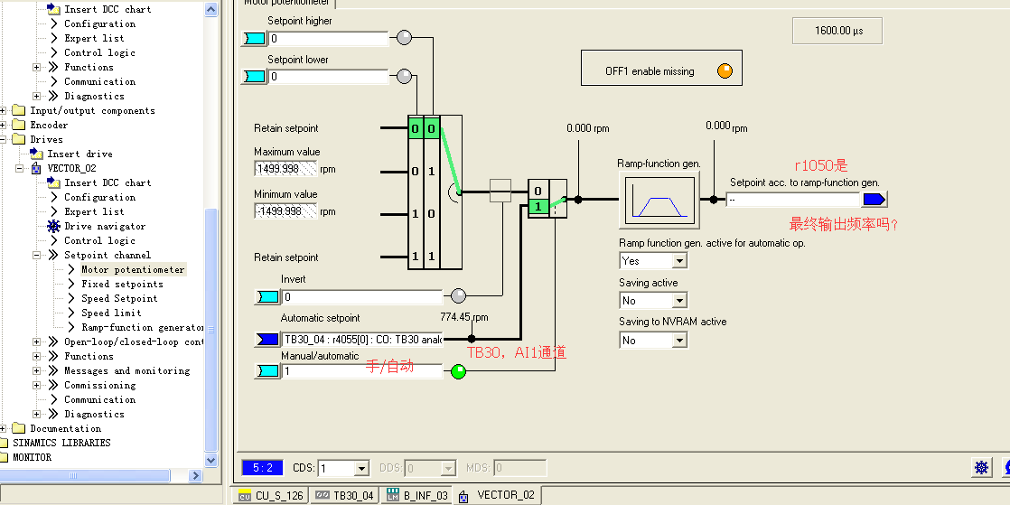Click the VECTOR_02 drive icon in tree
The image size is (1010, 505).
pos(36,168)
